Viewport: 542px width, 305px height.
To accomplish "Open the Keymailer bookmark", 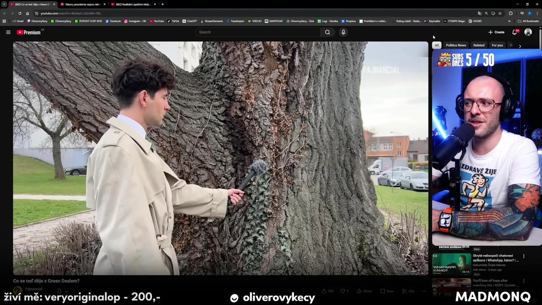I will tap(432, 21).
